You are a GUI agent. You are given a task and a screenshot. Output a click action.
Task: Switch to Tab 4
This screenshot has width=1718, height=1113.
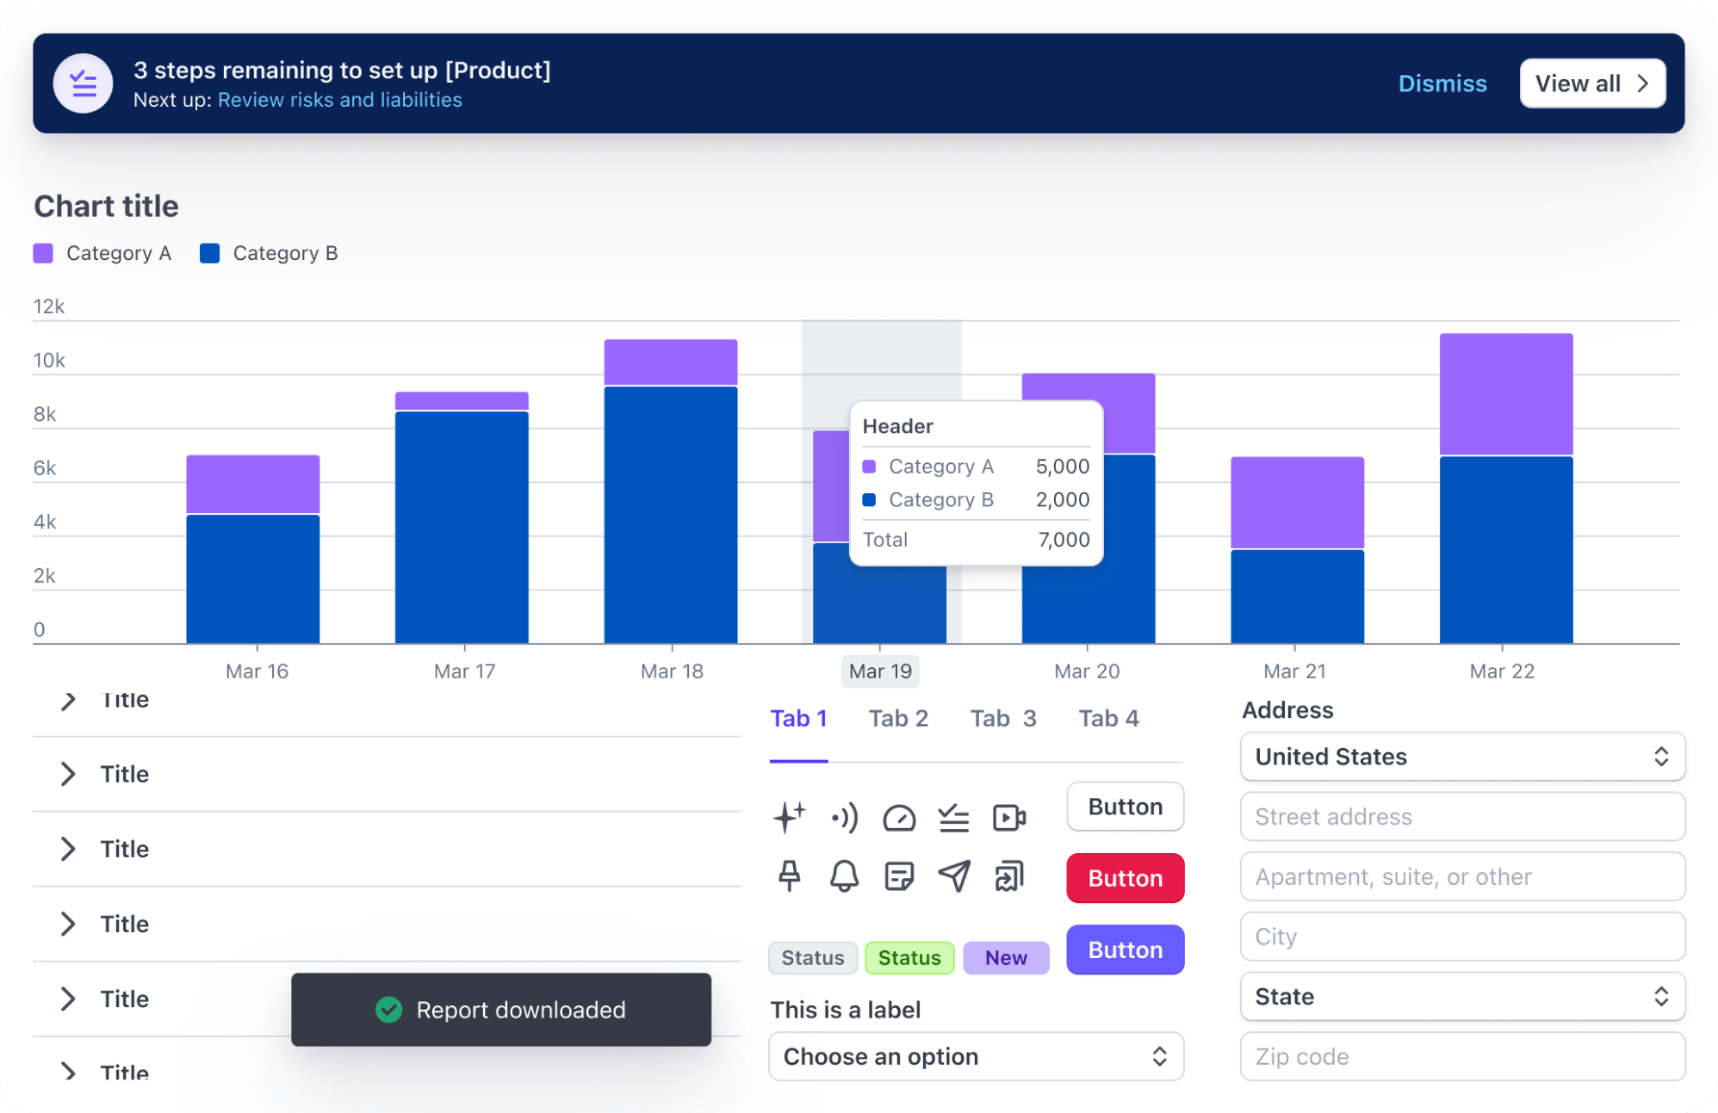coord(1107,718)
